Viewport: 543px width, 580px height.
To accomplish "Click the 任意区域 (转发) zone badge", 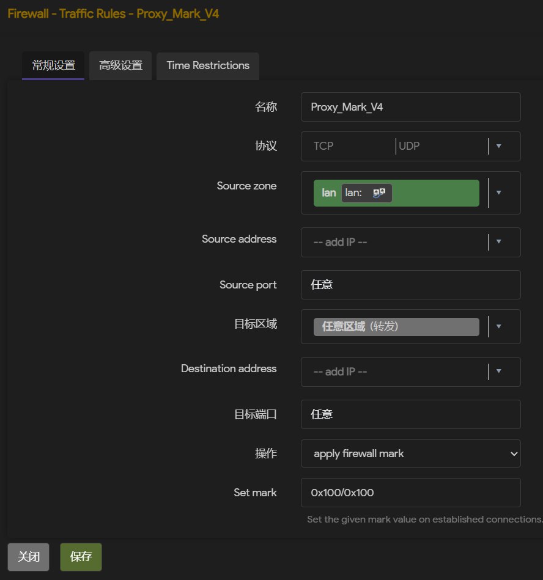I will tap(396, 326).
